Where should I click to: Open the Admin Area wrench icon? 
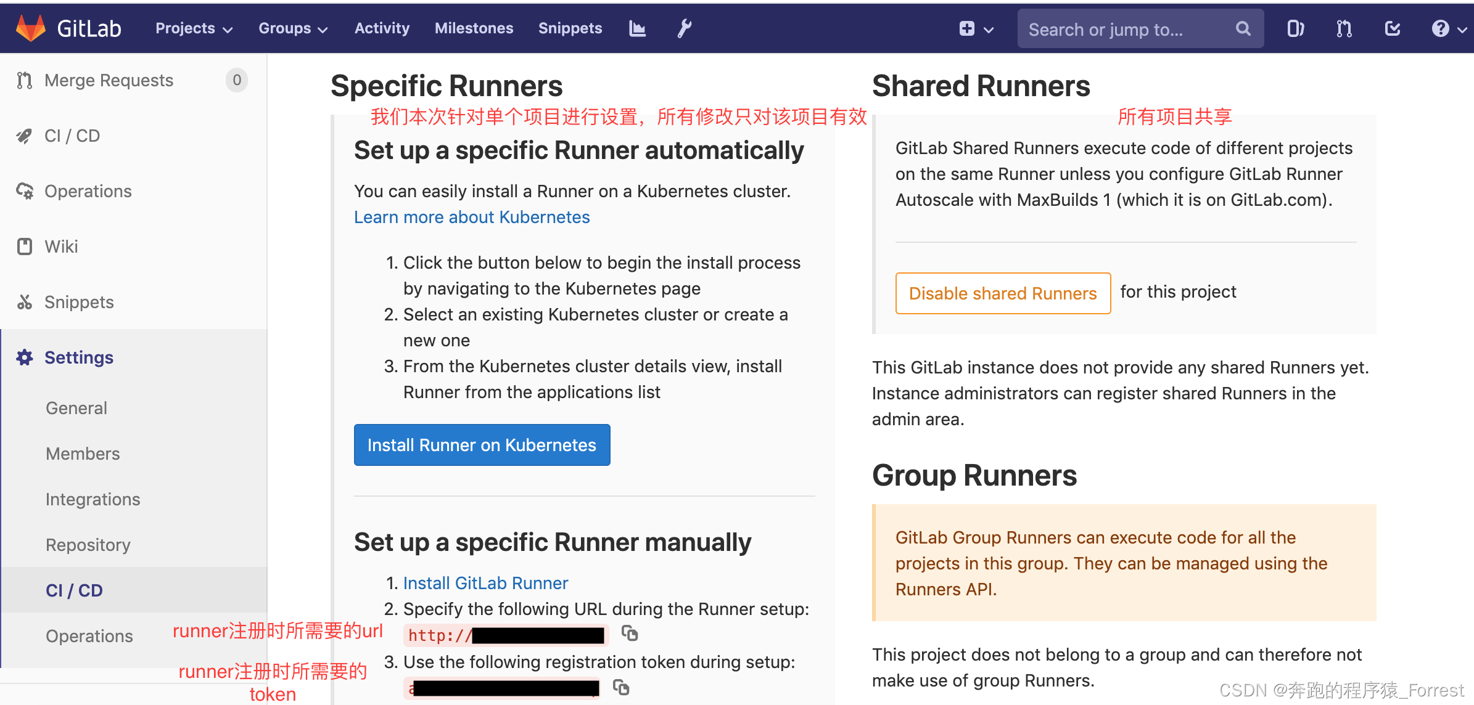point(683,28)
